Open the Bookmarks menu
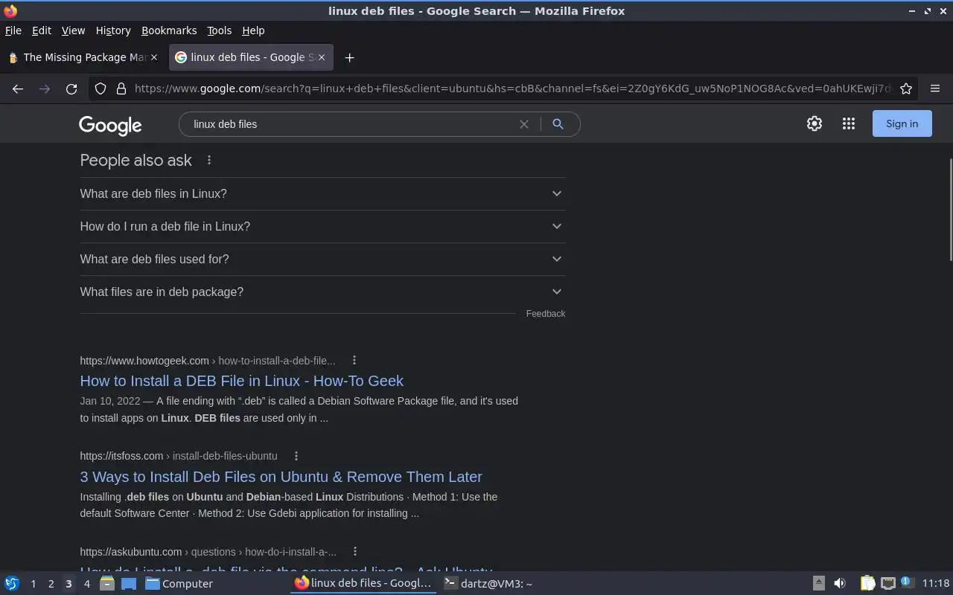 pyautogui.click(x=169, y=30)
